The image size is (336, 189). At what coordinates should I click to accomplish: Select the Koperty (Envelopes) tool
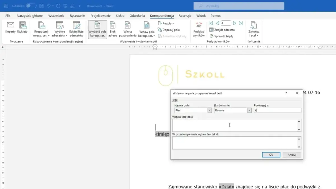(10, 29)
